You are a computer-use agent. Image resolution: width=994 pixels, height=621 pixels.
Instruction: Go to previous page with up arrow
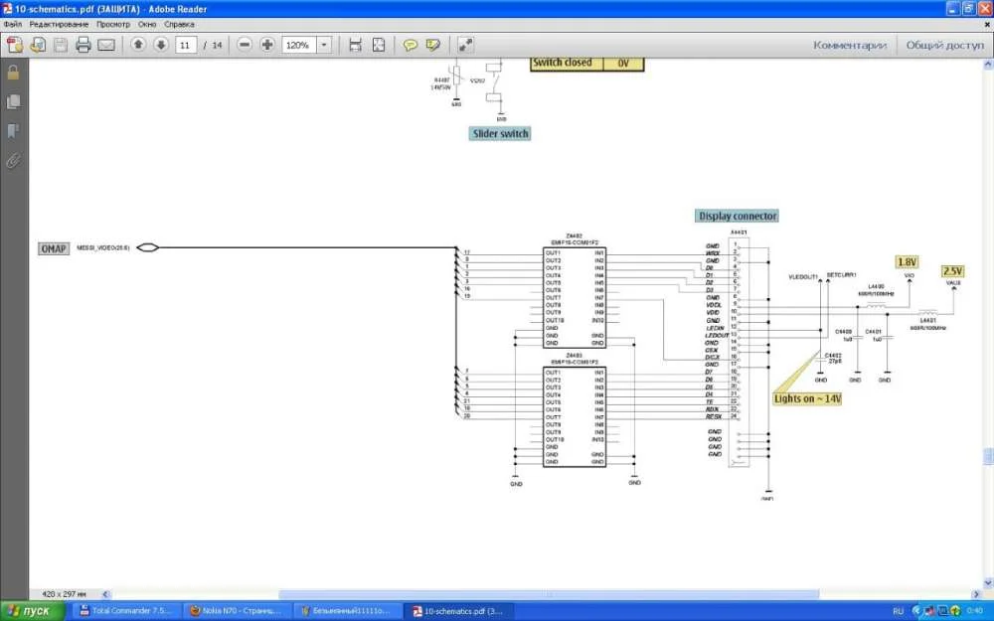tap(138, 45)
